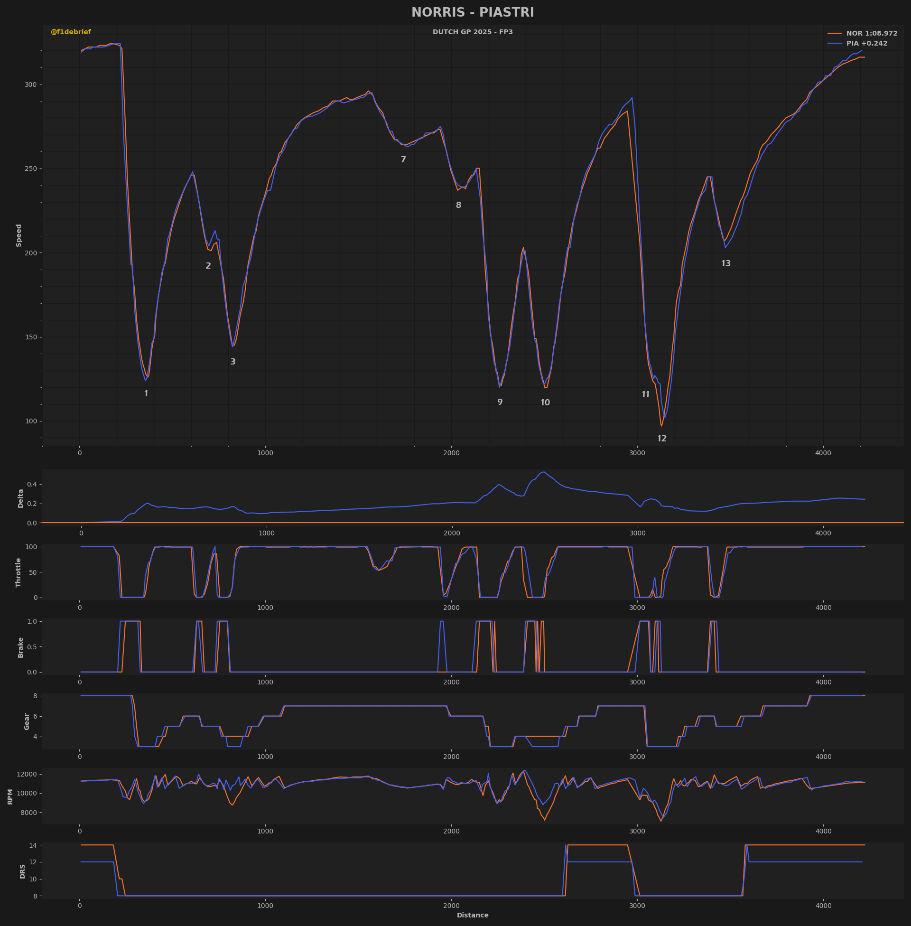Click the NORRIS - PIASTRI chart title
This screenshot has width=911, height=926.
pyautogui.click(x=472, y=12)
